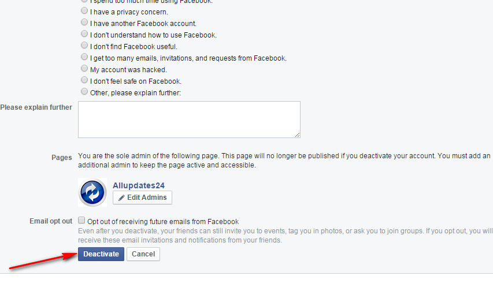The height and width of the screenshot is (283, 493).
Task: Select "I get too many emails" reason
Action: point(85,57)
